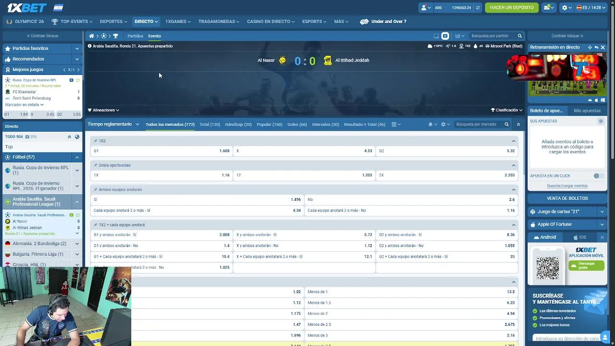The image size is (615, 346).
Task: Expand the Recomendados panel
Action: [77, 59]
